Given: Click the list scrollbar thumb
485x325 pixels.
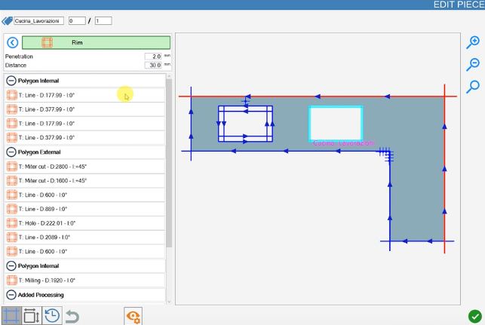Looking at the screenshot, I should pyautogui.click(x=169, y=163).
